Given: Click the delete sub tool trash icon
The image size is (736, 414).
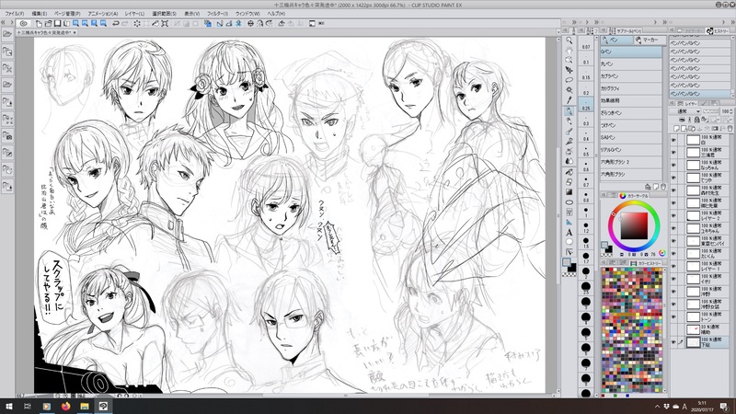Looking at the screenshot, I should point(663,187).
